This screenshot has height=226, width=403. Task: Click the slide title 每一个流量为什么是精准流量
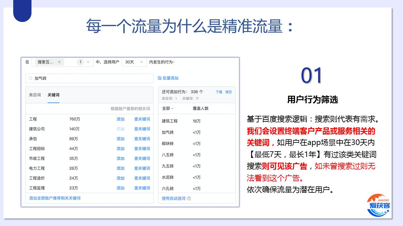(190, 26)
